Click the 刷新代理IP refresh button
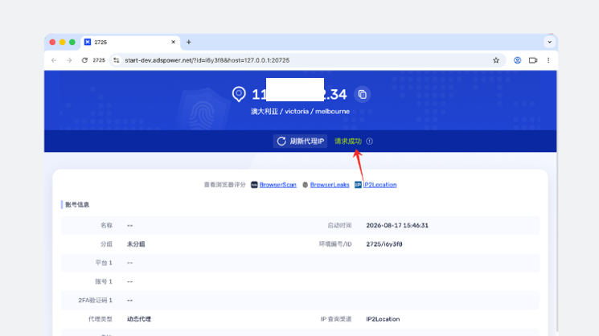This screenshot has width=599, height=336. [300, 141]
